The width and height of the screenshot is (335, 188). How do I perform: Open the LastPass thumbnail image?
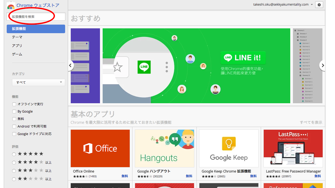293,148
